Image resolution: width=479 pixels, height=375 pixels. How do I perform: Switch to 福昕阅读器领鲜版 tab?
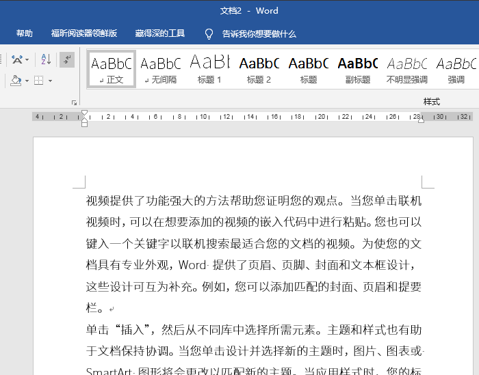pos(84,33)
